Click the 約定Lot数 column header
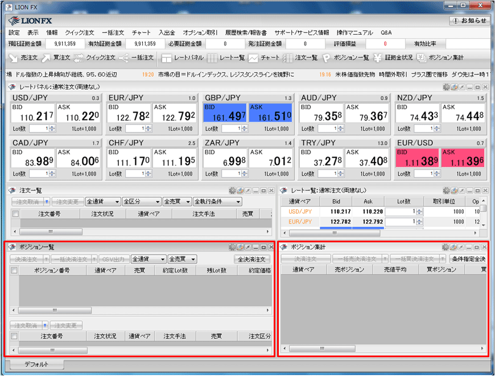The height and width of the screenshot is (376, 495). click(x=175, y=270)
